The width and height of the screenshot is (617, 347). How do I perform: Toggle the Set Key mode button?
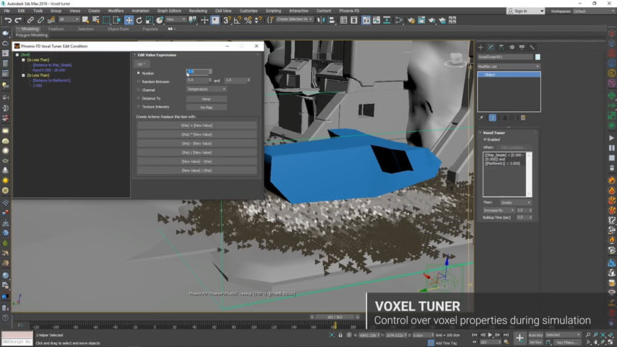(x=535, y=342)
